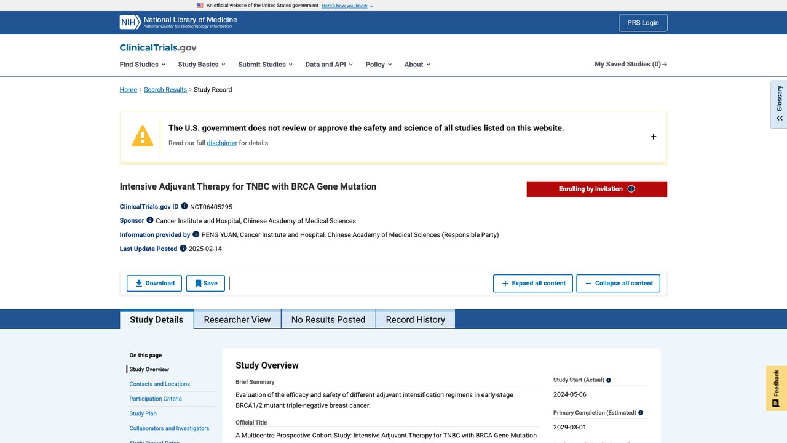
Task: Jump to Participation Criteria section
Action: [x=156, y=399]
